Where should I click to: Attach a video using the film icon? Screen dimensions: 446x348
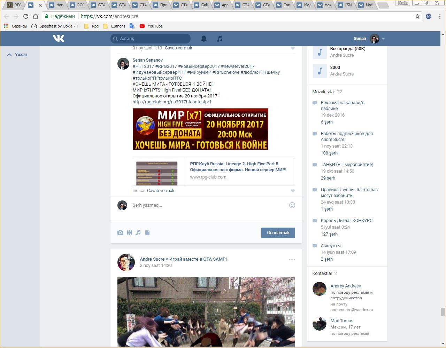click(x=129, y=232)
